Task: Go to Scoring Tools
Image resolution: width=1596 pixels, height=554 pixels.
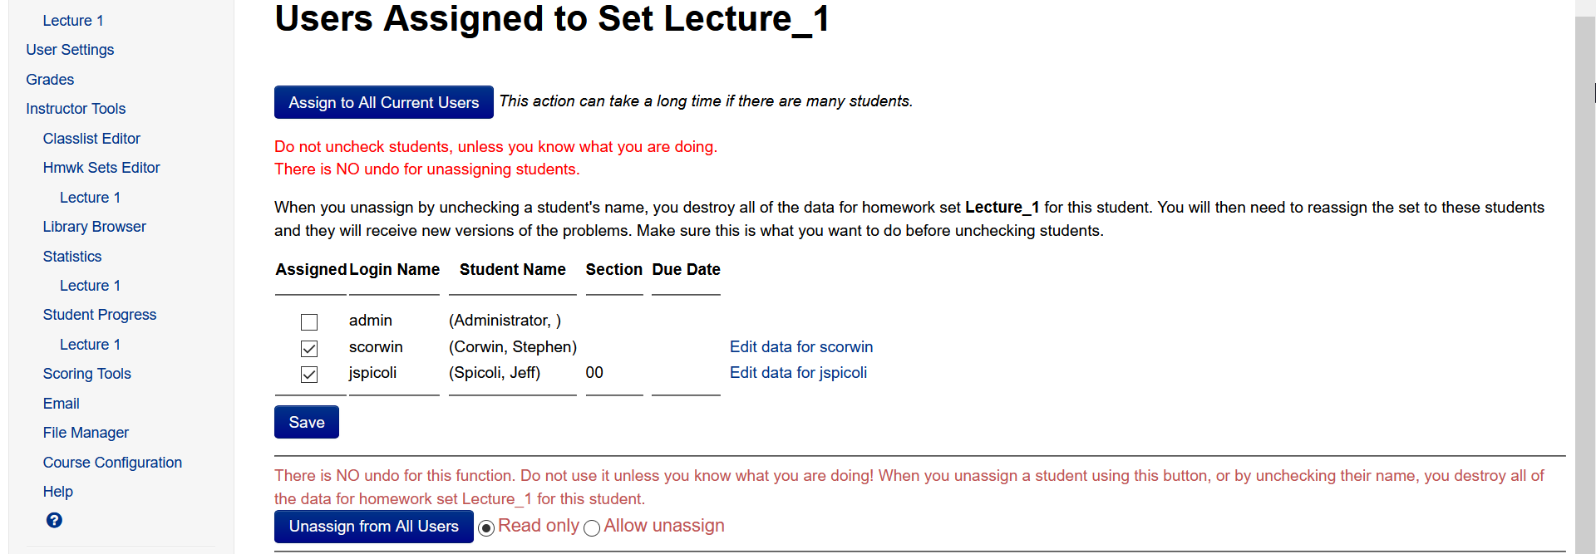Action: pos(87,374)
